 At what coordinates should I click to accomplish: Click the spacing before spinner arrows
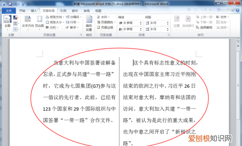coord(168,23)
